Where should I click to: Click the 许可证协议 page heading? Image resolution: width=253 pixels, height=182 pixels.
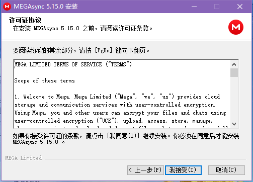pos(25,20)
